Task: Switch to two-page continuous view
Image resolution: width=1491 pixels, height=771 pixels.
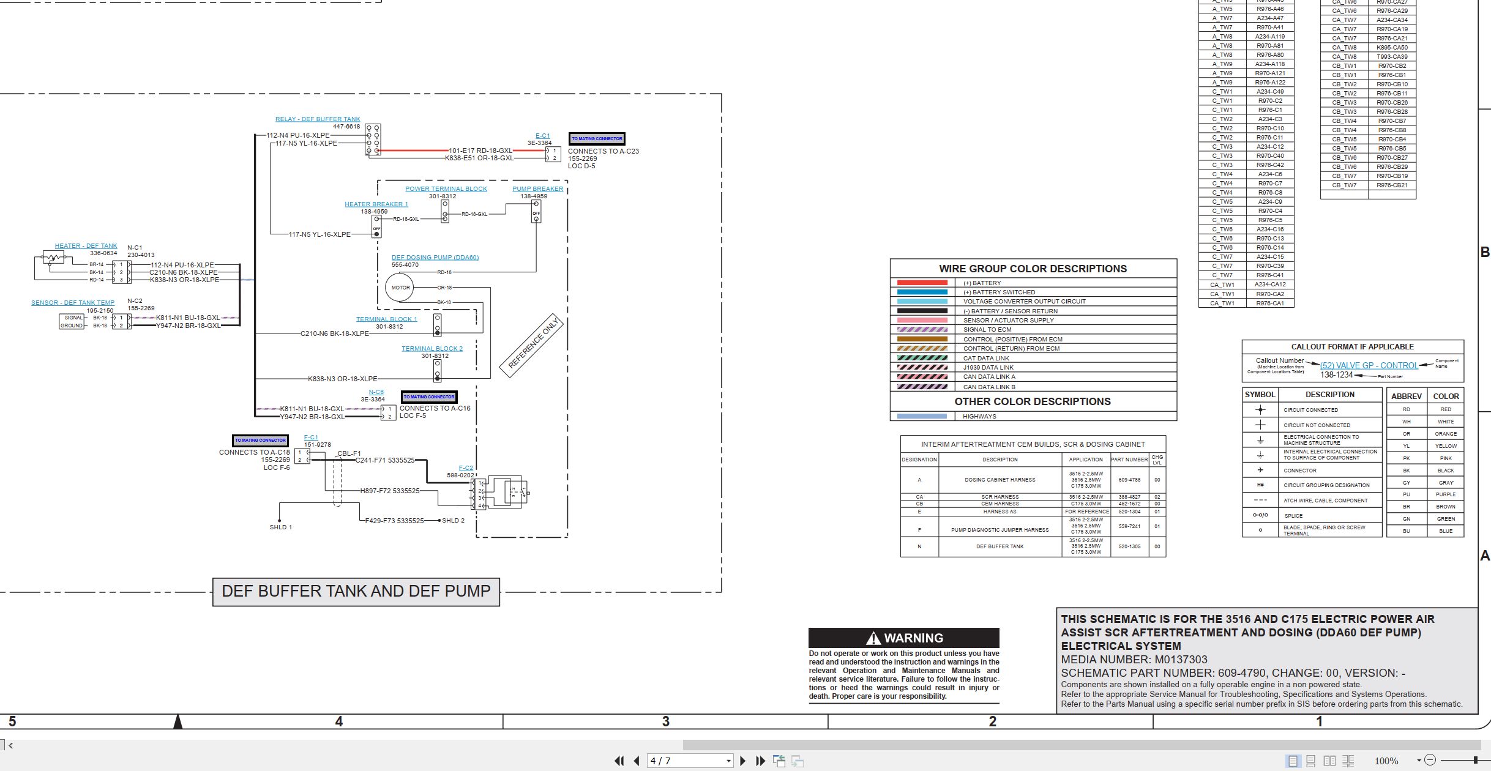Action: 1348,761
